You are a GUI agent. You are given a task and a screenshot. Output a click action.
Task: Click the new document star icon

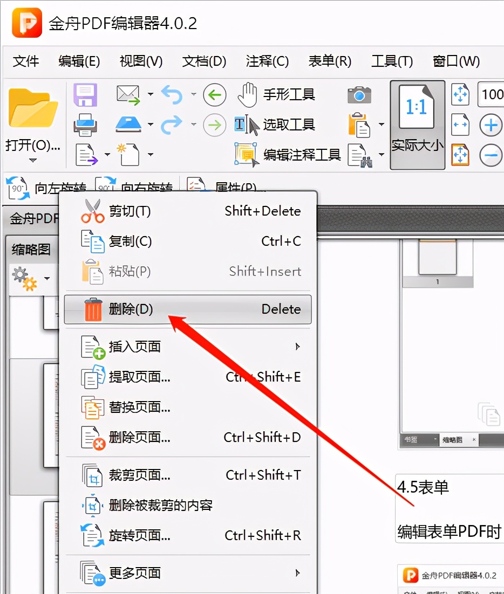[128, 154]
